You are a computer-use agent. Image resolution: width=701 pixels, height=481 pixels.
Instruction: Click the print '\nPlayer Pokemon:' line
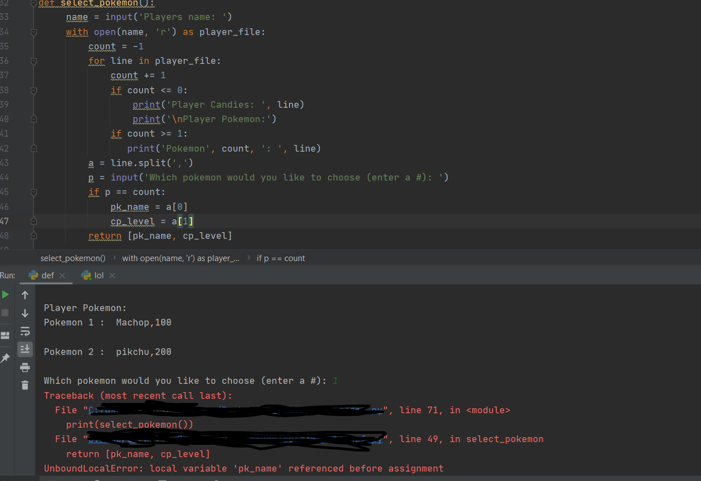(x=204, y=119)
